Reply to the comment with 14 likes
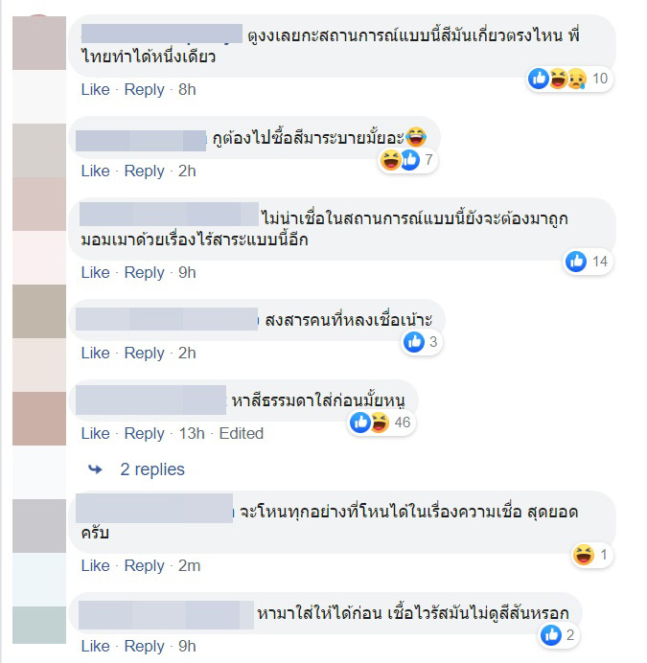Viewport: 647px width, 663px height. (x=144, y=273)
